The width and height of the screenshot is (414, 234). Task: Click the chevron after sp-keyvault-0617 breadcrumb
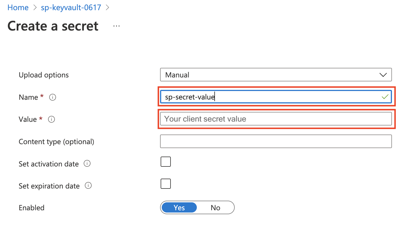[x=107, y=7]
